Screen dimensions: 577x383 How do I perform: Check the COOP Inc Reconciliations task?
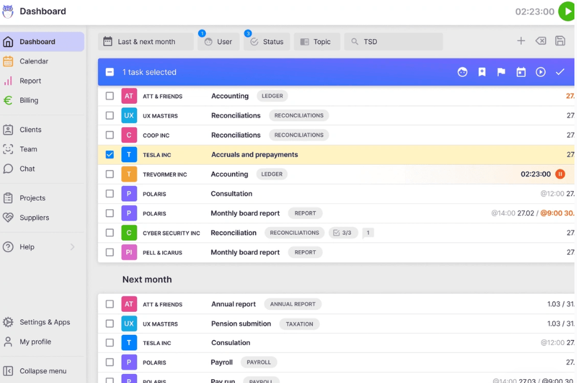110,135
